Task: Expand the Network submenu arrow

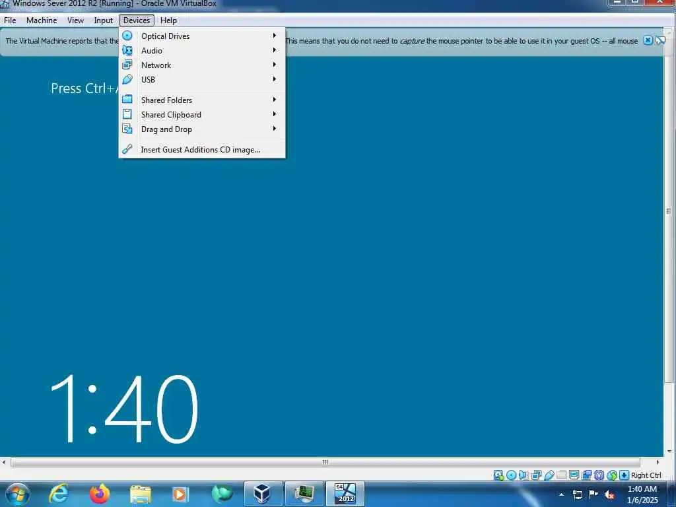Action: pos(274,64)
